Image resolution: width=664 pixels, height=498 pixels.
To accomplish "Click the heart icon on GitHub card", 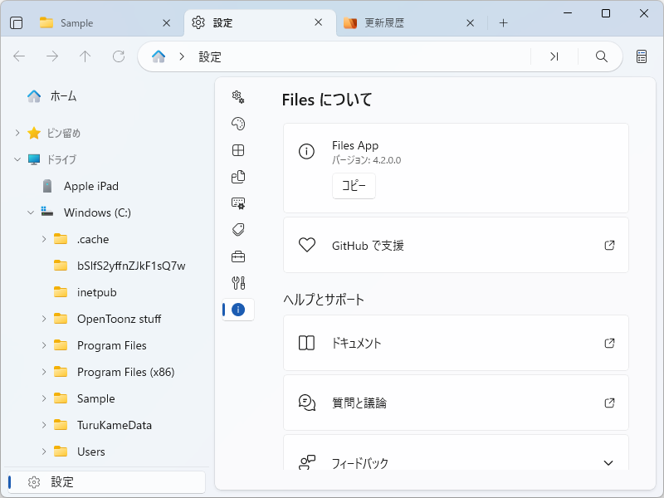I will click(x=307, y=245).
